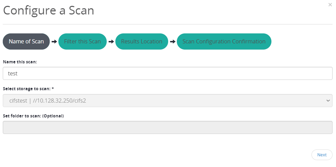
Task: Select the cifstest //10.128.32.250/cifs2 storage entry
Action: [48, 101]
